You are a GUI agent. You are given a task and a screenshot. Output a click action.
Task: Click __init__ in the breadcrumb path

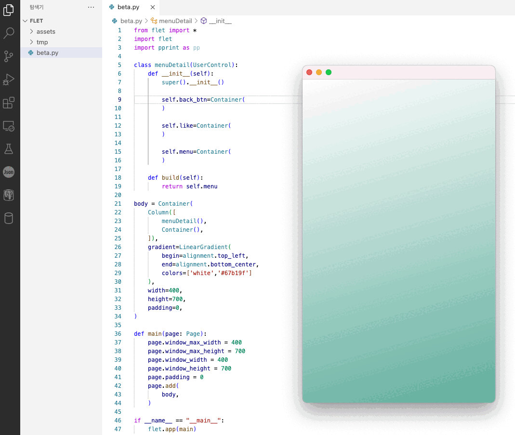tap(220, 21)
